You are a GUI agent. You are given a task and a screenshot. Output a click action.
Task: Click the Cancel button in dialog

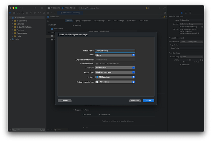coord(64,101)
